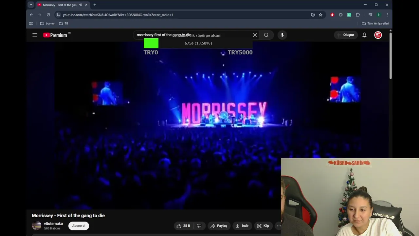This screenshot has height=236, width=419.
Task: Mute the tab via its speaker icon
Action: [81, 5]
